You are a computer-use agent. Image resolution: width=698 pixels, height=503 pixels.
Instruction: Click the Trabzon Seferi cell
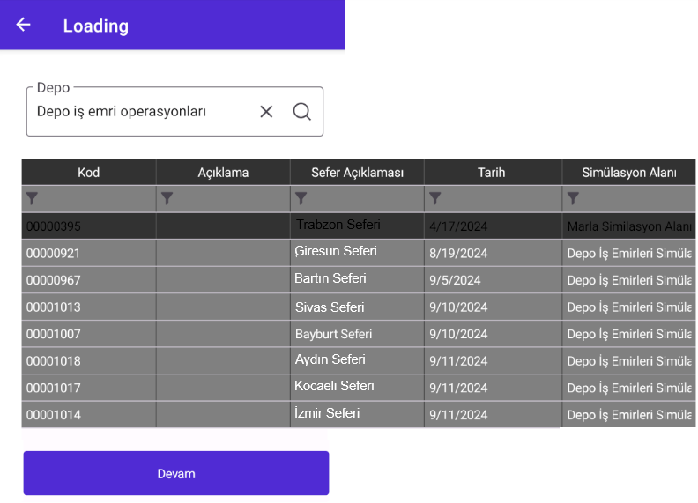pos(357,226)
